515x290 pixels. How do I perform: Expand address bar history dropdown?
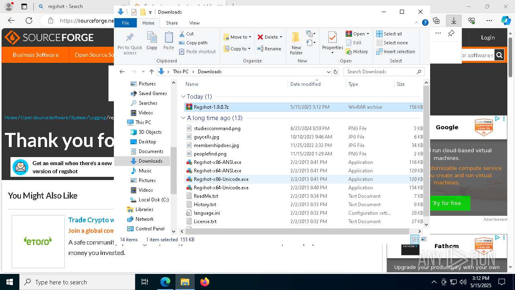point(328,72)
